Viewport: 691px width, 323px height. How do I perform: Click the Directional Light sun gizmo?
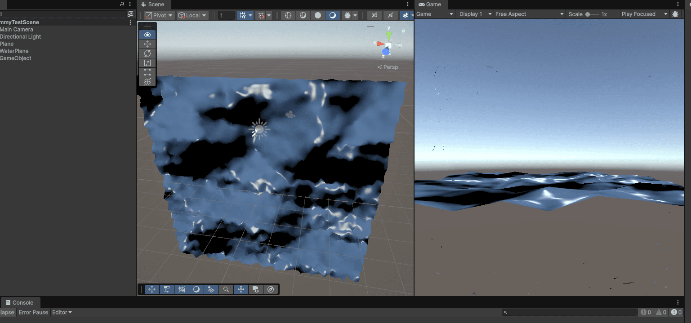(x=259, y=130)
